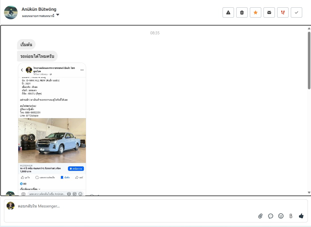Viewport: 311px width, 227px height.
Task: Star this conversation with orange star
Action: pos(255,12)
